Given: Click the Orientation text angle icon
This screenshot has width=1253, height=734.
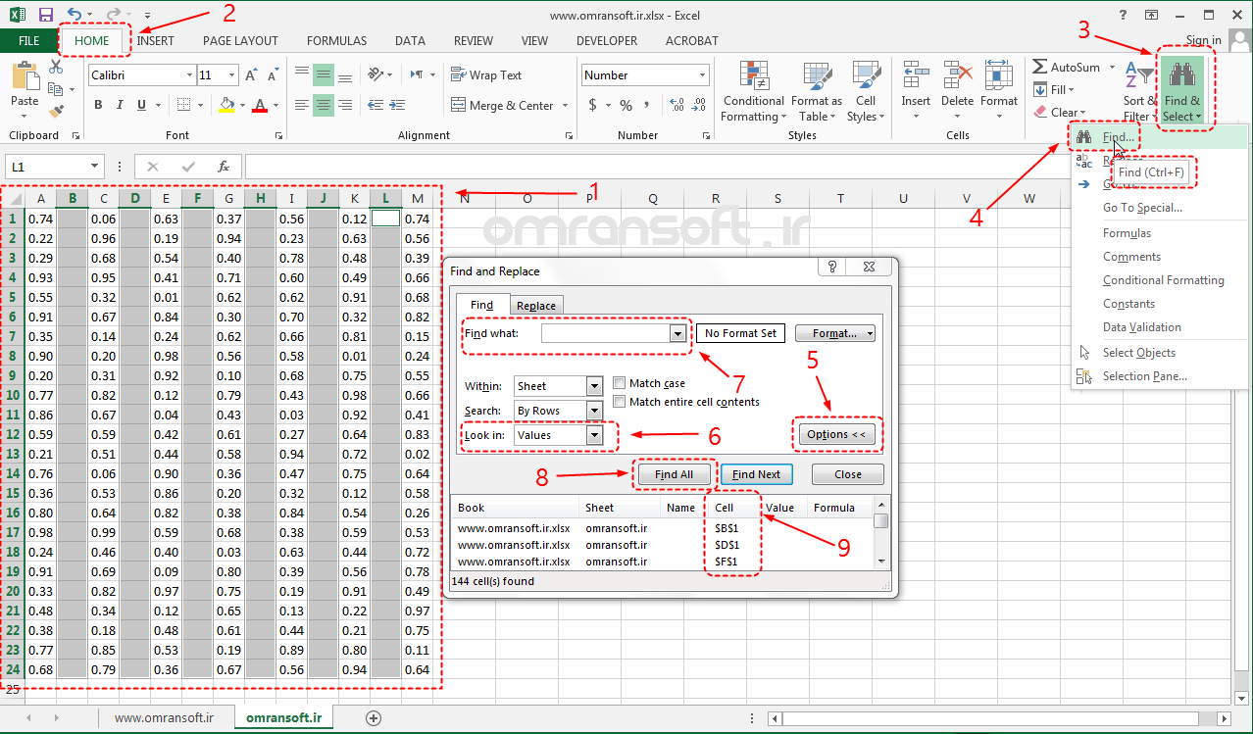Looking at the screenshot, I should (x=375, y=75).
